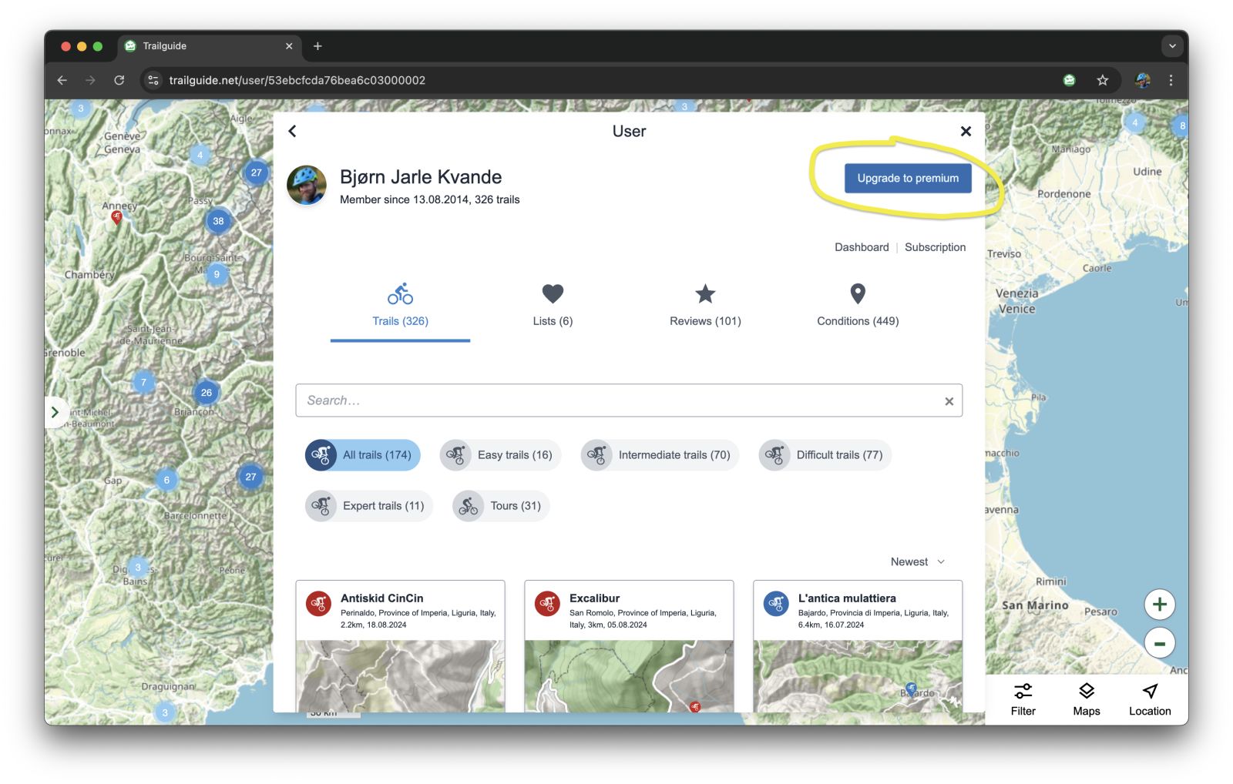
Task: Toggle the Difficult trails (77) filter
Action: 825,455
